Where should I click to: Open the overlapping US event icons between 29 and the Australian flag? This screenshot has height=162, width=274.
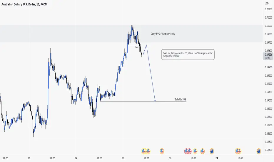coord(238,151)
